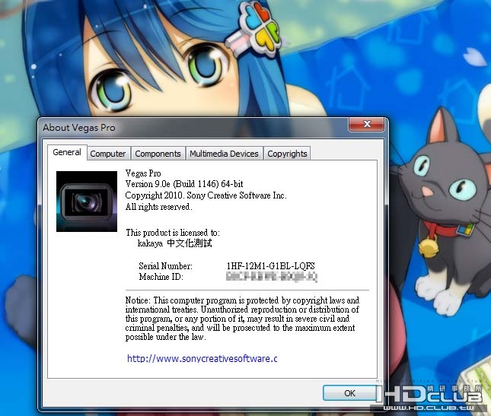This screenshot has height=416, width=491.
Task: Click the 'Vegas Pro' product name text
Action: tap(143, 173)
